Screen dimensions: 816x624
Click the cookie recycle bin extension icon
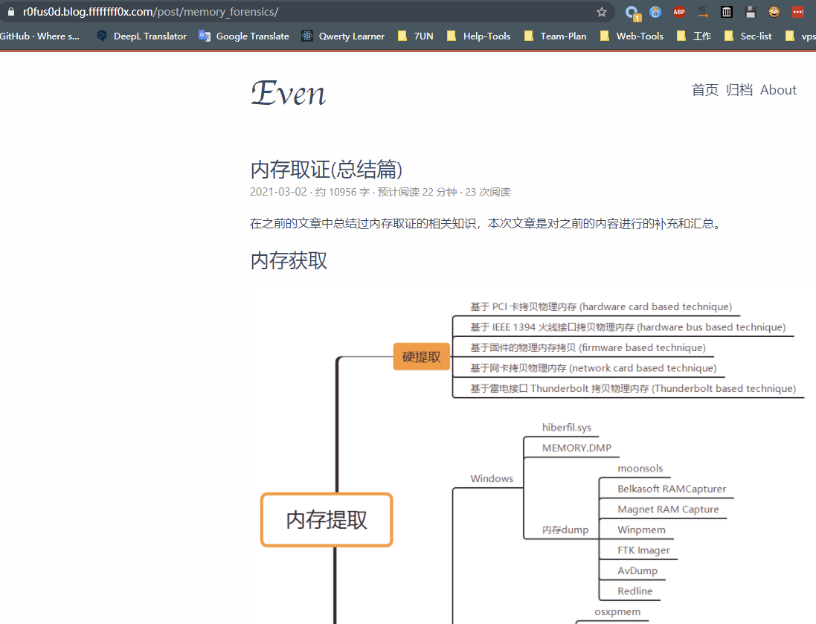tap(655, 12)
